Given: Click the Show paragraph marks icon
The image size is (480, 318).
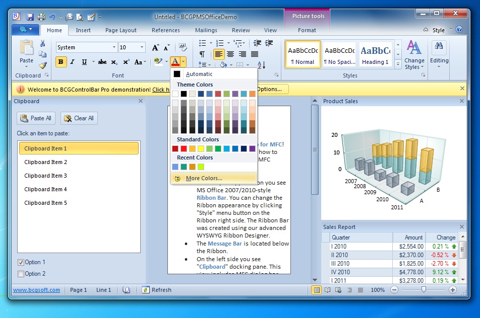Looking at the screenshot, I should pos(202,54).
